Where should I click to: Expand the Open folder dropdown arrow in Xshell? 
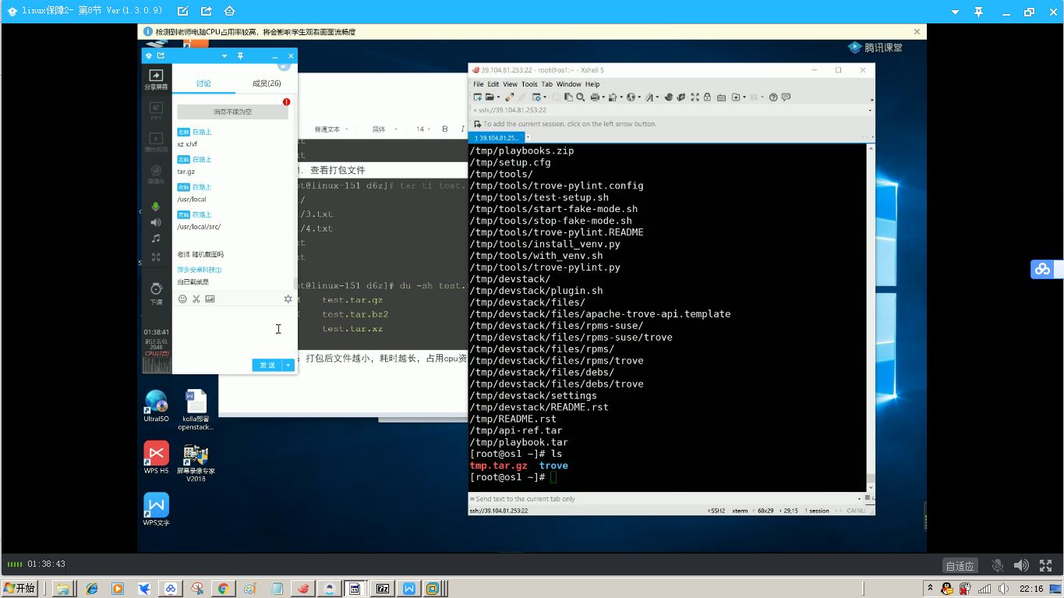click(497, 97)
